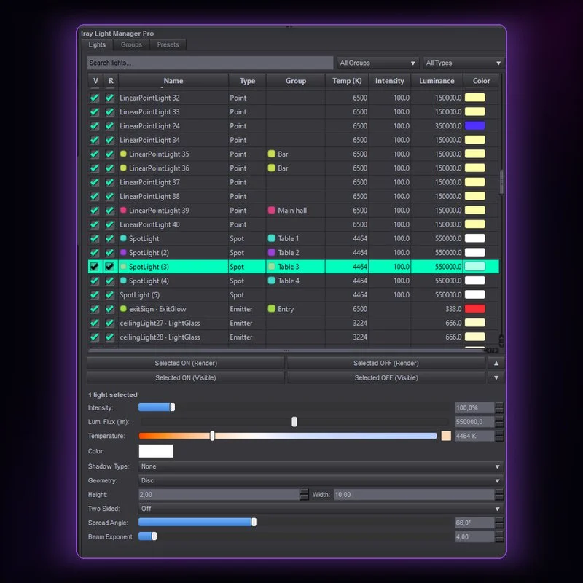Image resolution: width=583 pixels, height=583 pixels.
Task: Click the yellow-green group icon next to LinearPointLight 35
Action: tap(123, 154)
